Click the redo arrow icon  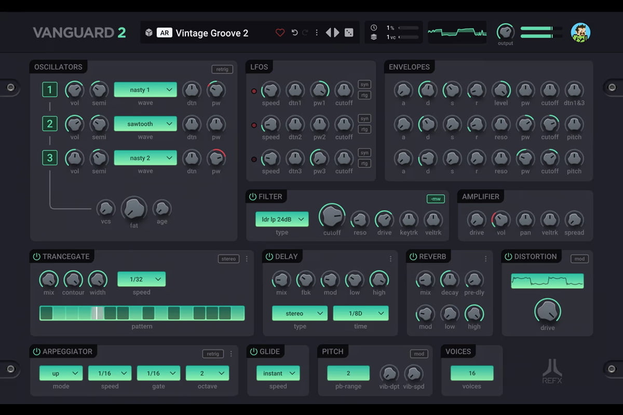click(x=305, y=33)
